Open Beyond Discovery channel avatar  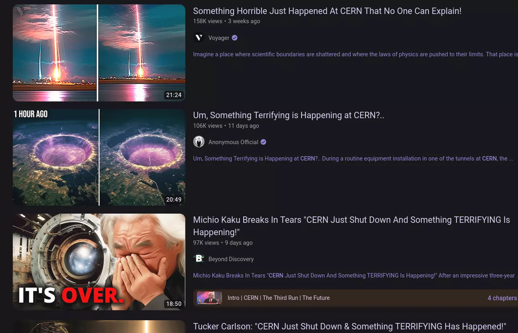199,259
